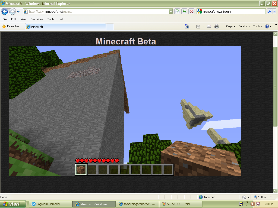The width and height of the screenshot is (278, 208).
Task: Click the browser Forward arrow button
Action: coord(12,12)
